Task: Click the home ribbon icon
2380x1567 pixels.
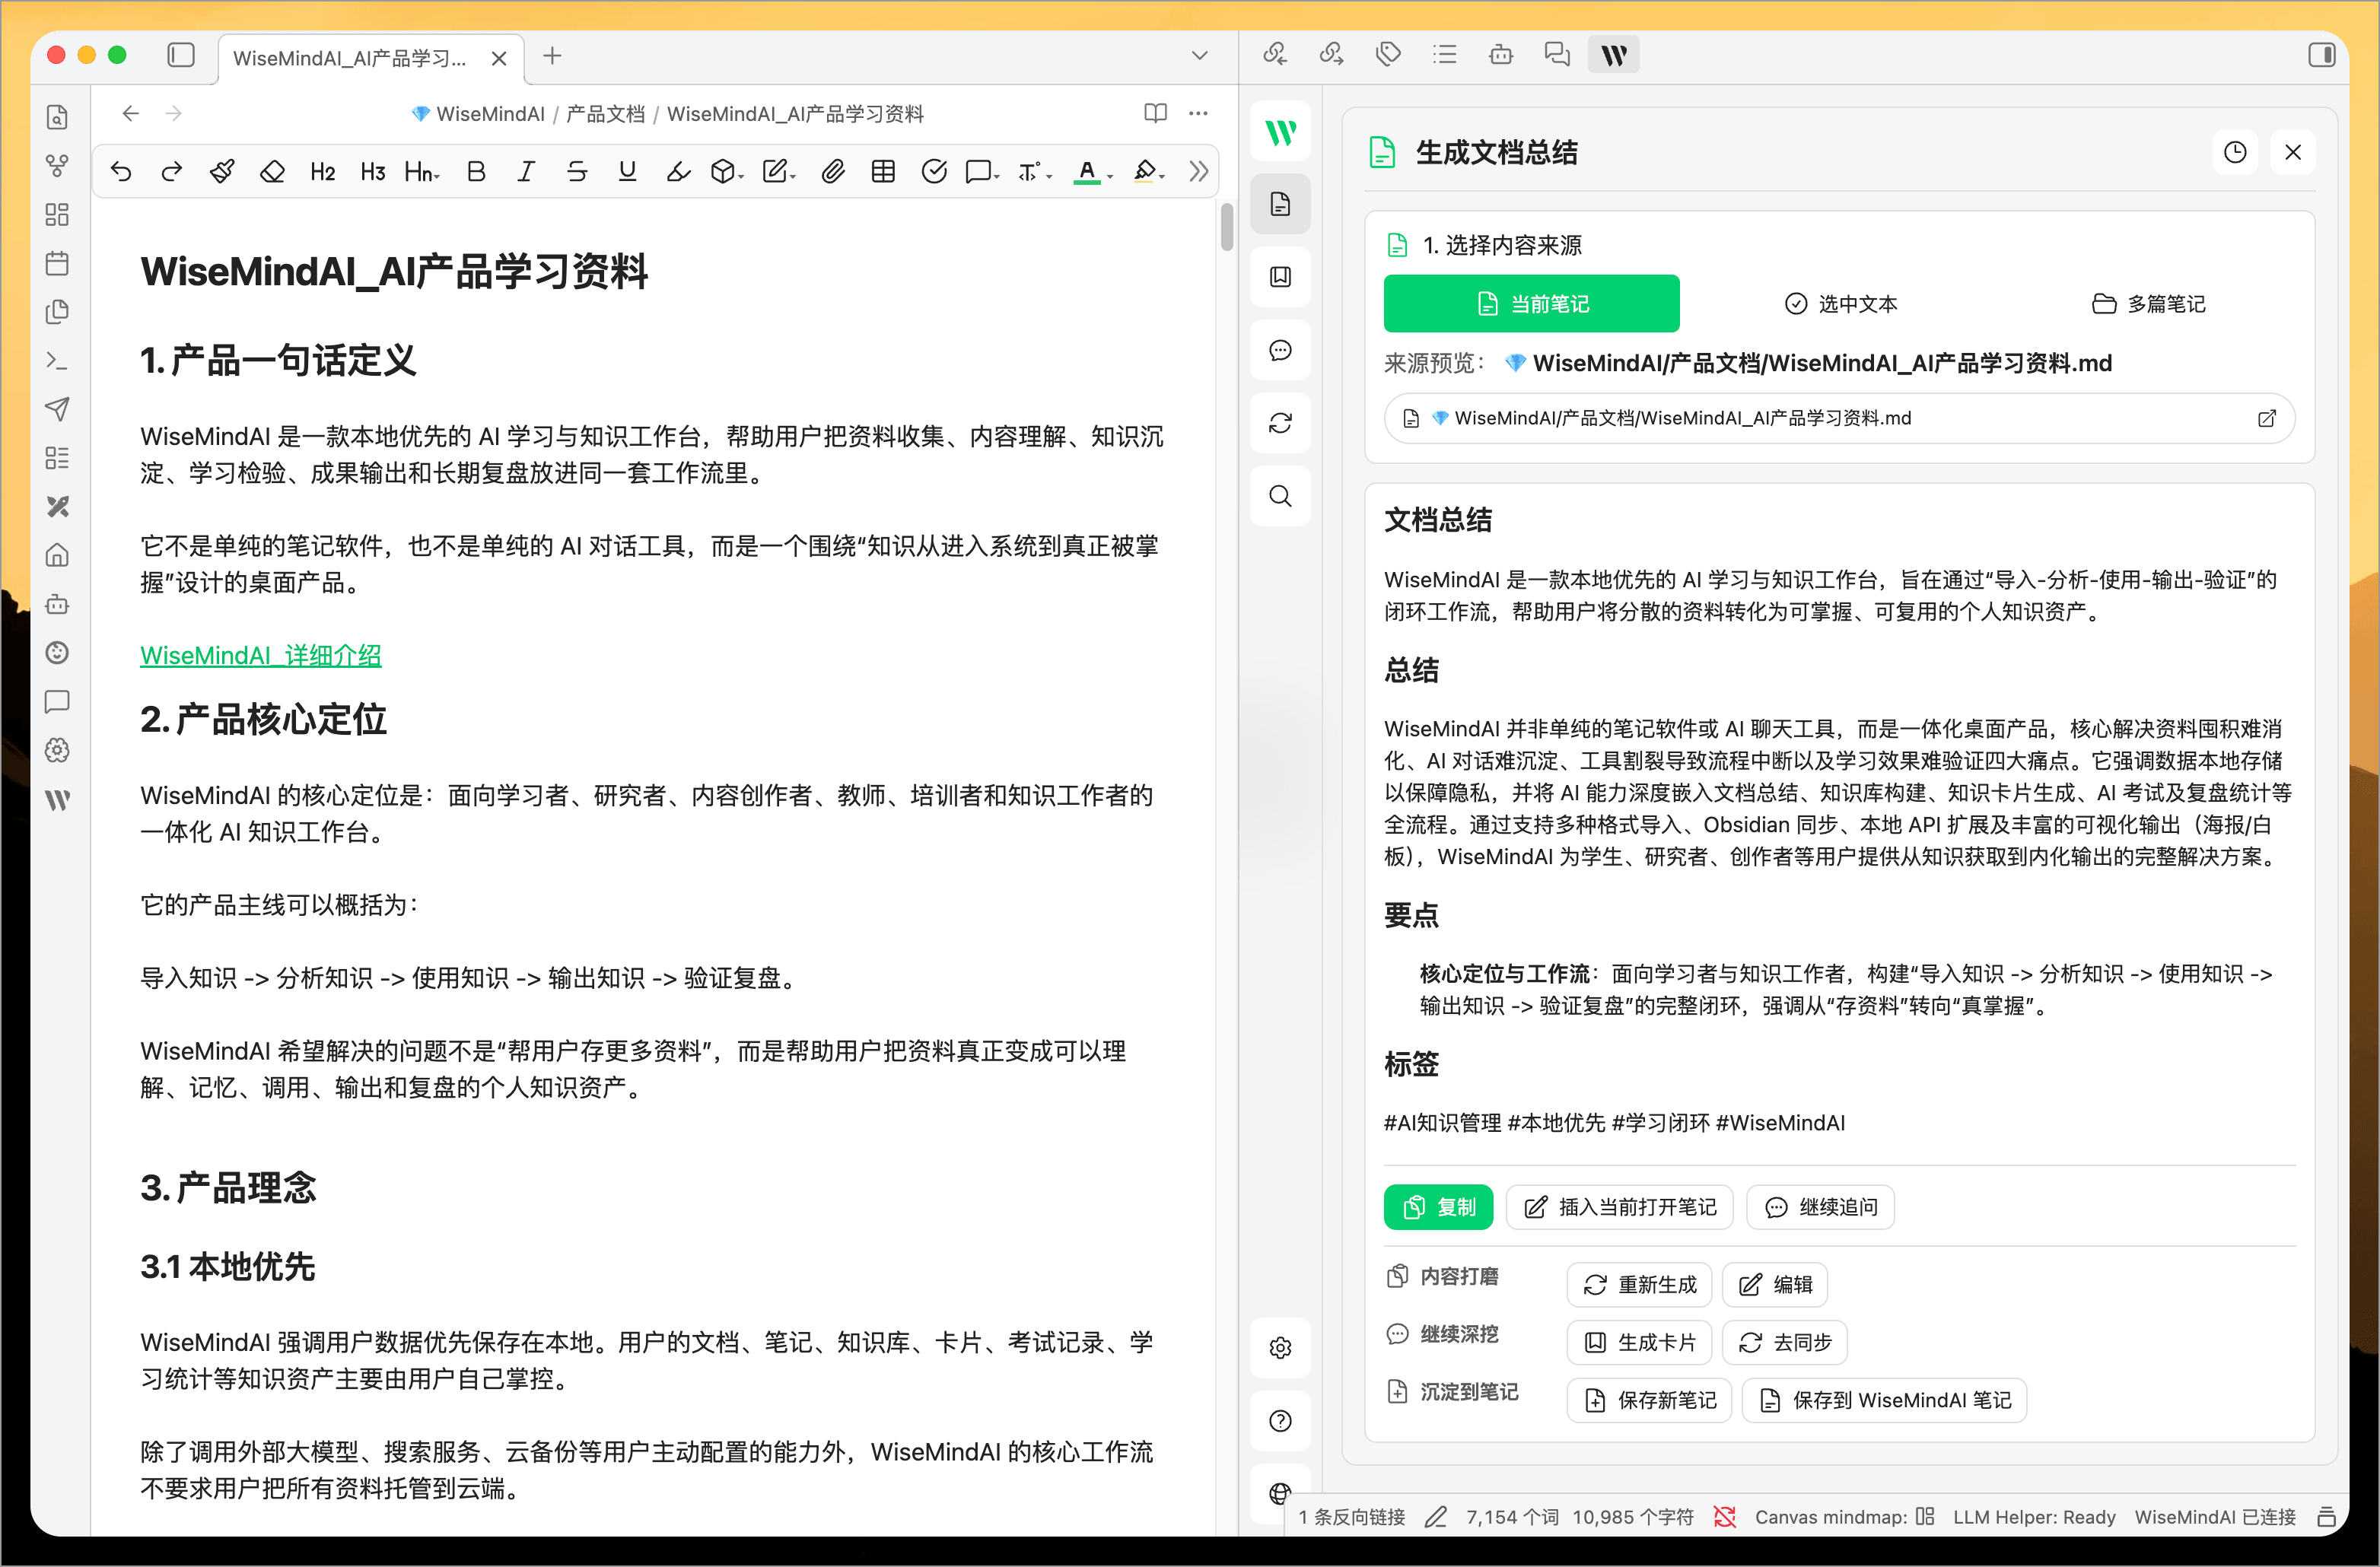Action: pos(57,555)
